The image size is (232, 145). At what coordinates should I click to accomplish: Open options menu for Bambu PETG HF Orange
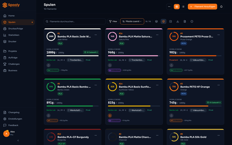coord(218,85)
